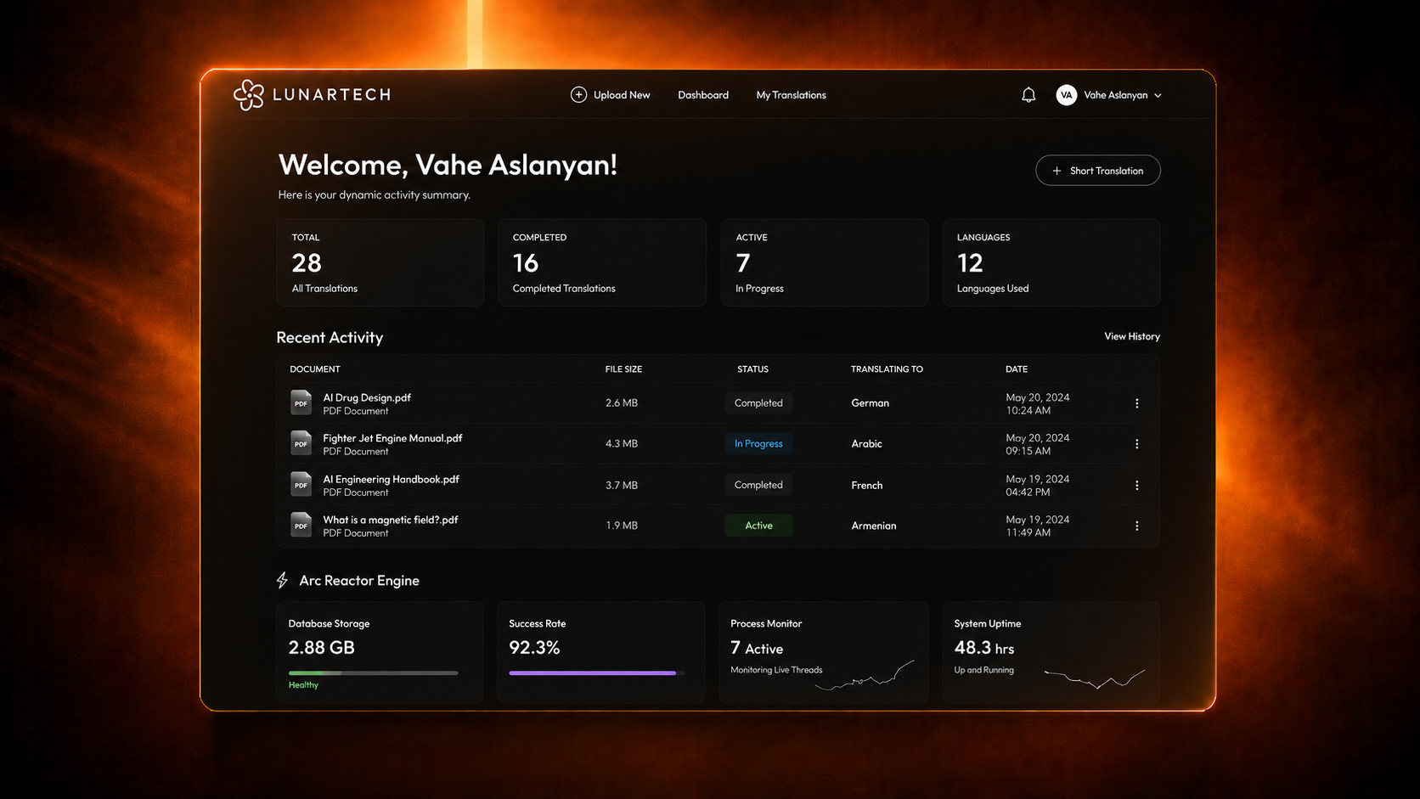Click the green Active status badge
Screen dimensions: 1420x799
[x=758, y=526]
